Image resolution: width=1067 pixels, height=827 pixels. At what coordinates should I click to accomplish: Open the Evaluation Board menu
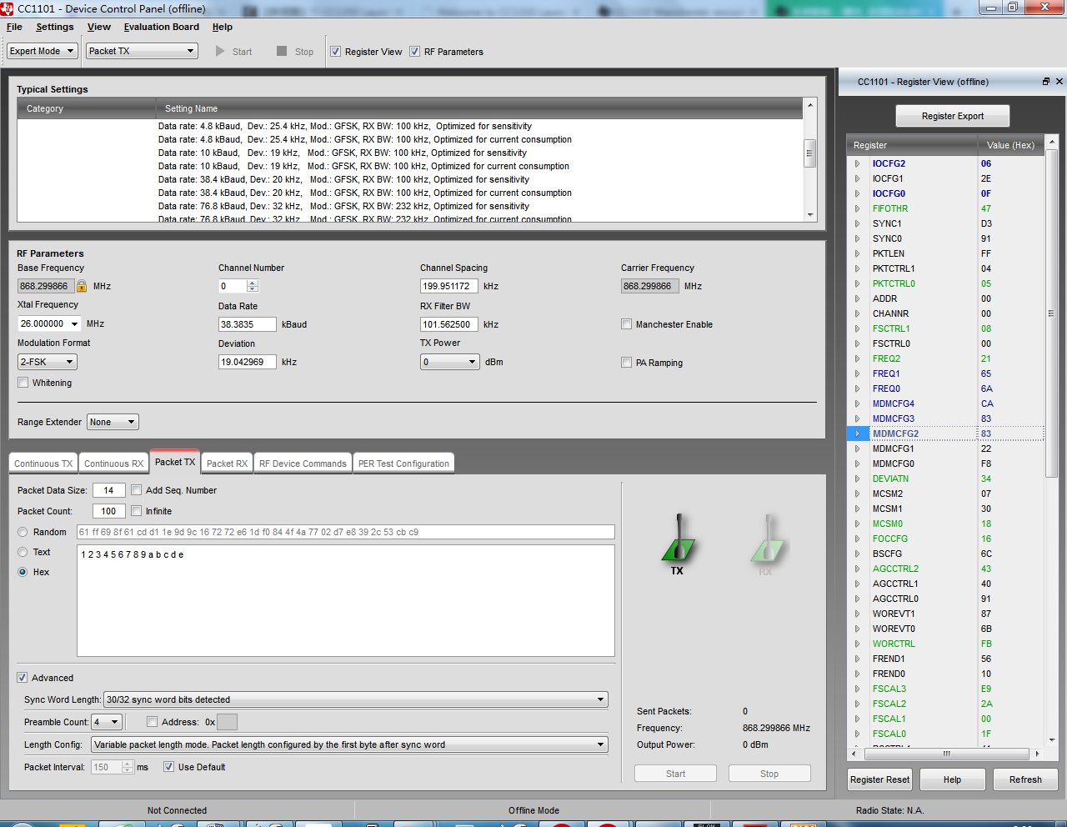[x=162, y=27]
